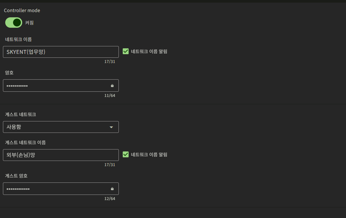Click the Controller mode heading
The image size is (346, 218).
[x=22, y=10]
